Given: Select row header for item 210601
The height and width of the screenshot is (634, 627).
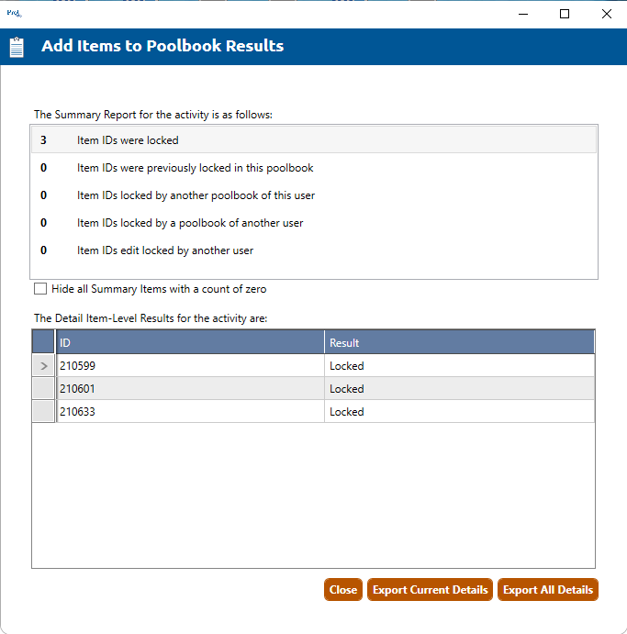Looking at the screenshot, I should click(44, 389).
